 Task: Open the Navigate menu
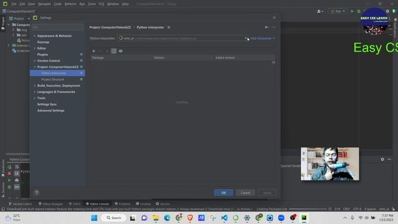click(x=44, y=4)
